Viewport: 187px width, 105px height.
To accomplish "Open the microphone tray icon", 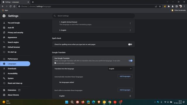I will click(161, 102).
